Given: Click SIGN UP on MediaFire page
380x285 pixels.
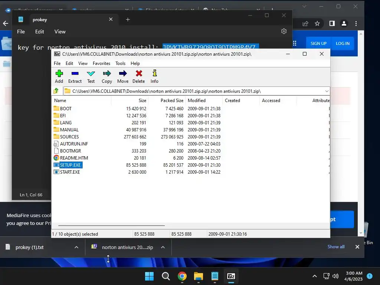Looking at the screenshot, I should 318,43.
